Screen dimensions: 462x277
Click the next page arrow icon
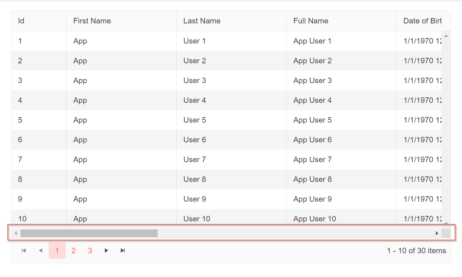(106, 250)
